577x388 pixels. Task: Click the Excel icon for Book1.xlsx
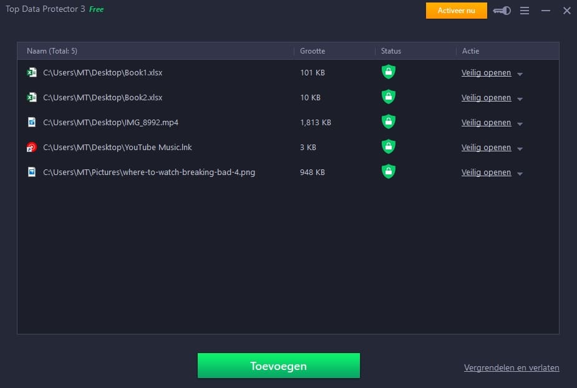32,72
